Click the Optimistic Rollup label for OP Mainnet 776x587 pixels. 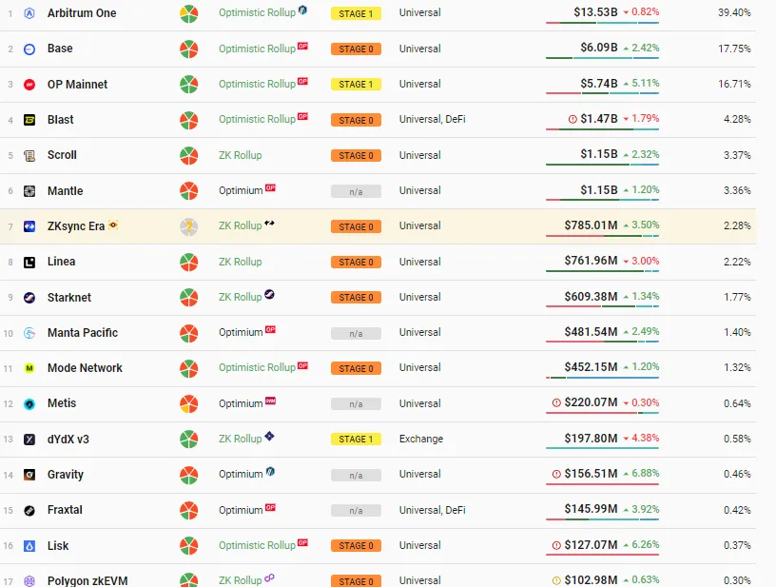[257, 85]
